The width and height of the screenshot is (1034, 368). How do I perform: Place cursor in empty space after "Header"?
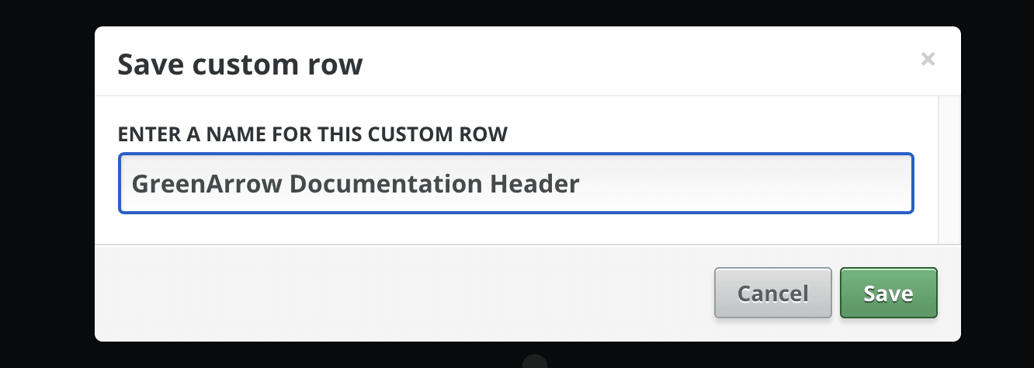737,184
